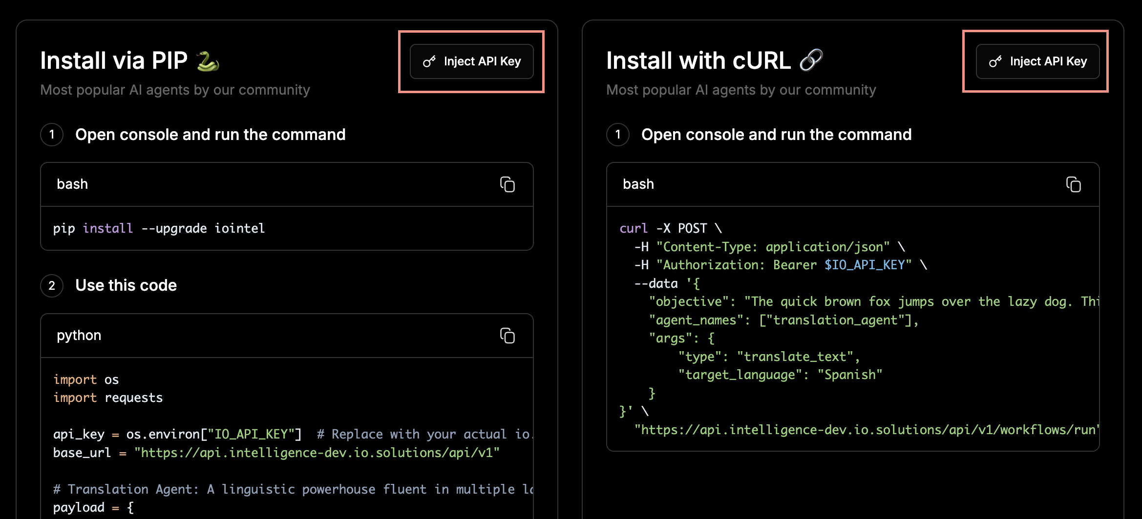Click the key icon in the left Inject API Key button

(x=429, y=61)
